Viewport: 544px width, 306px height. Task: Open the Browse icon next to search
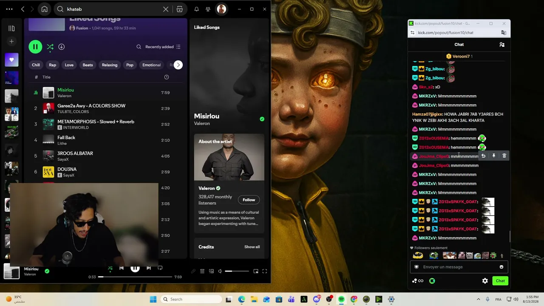[x=180, y=9]
